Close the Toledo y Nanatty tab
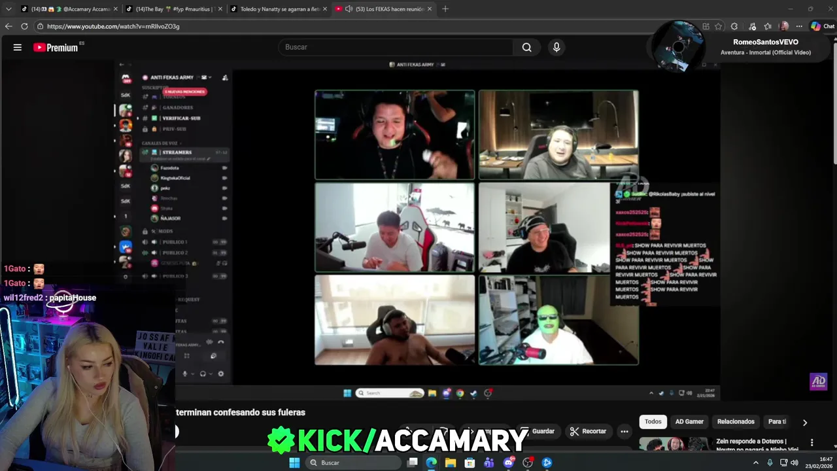The width and height of the screenshot is (837, 471). (x=324, y=9)
